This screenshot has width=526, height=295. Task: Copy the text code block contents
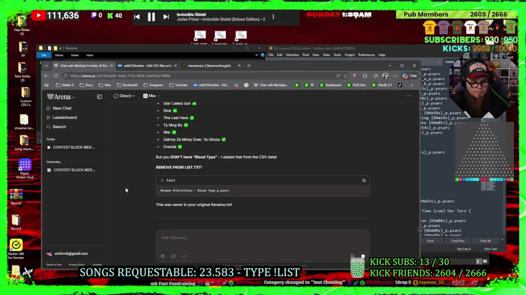click(x=364, y=180)
